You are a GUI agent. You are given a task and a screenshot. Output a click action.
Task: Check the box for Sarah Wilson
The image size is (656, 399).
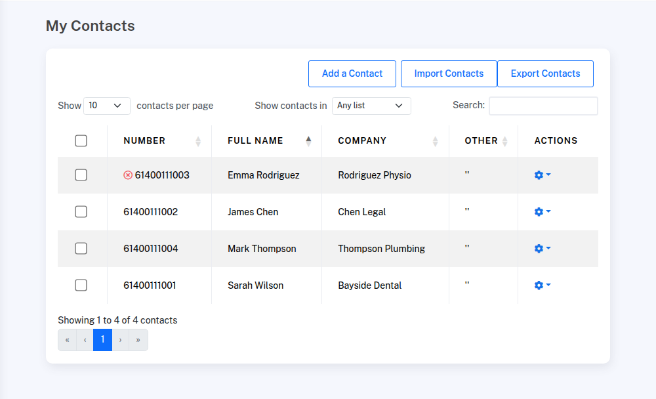[81, 285]
